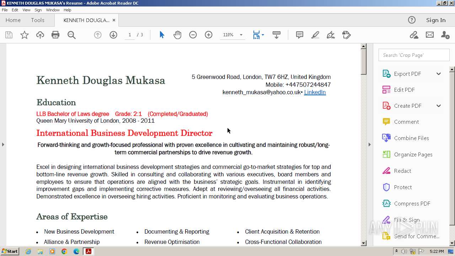
Task: Switch to the Home tab
Action: 13,20
